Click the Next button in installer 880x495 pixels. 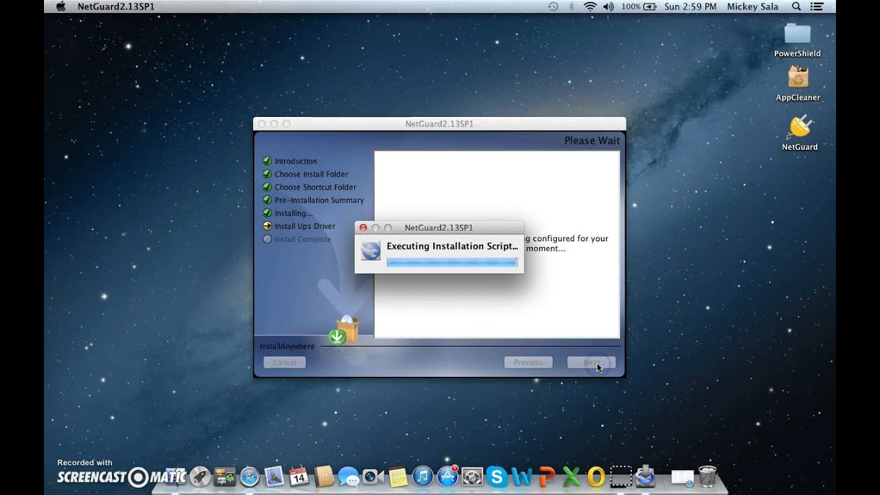tap(591, 362)
